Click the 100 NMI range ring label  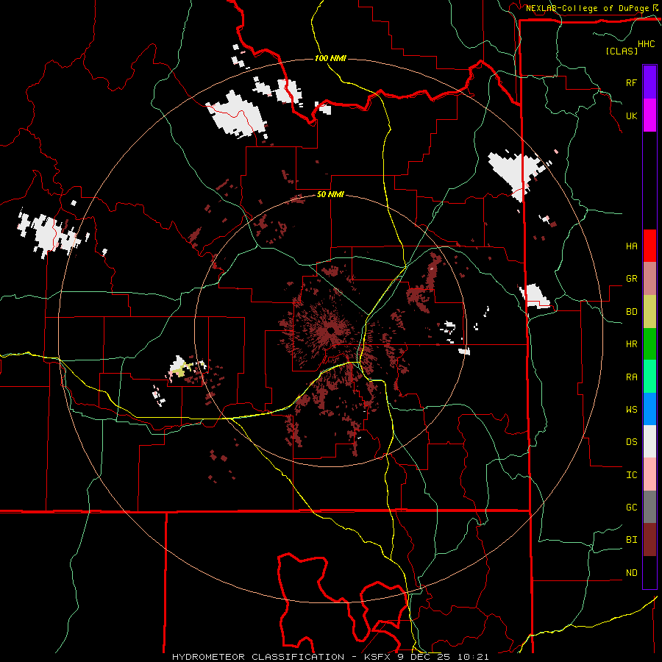point(330,58)
